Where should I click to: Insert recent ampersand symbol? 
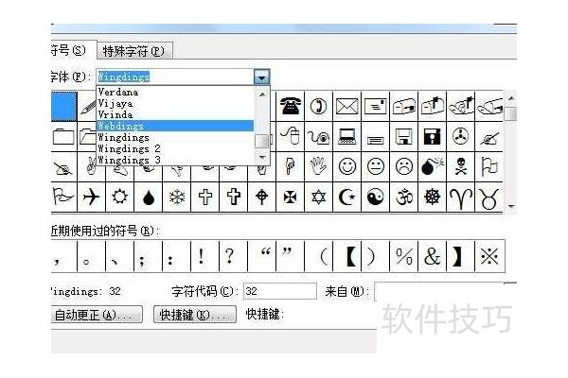click(433, 256)
